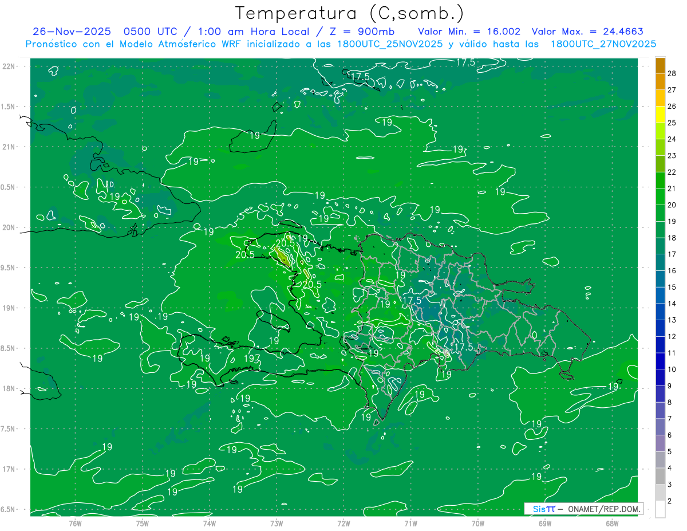The width and height of the screenshot is (687, 531).
Task: Click the gray swatch between 3 and 4
Action: (660, 476)
